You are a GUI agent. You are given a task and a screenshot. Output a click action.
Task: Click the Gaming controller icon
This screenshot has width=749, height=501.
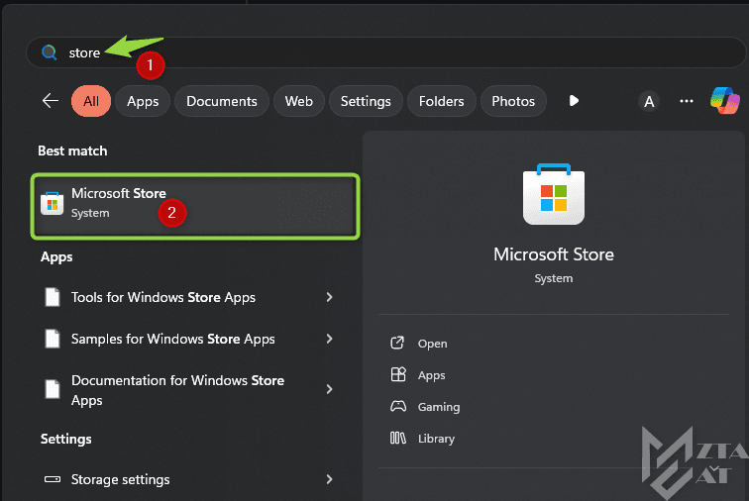(398, 406)
